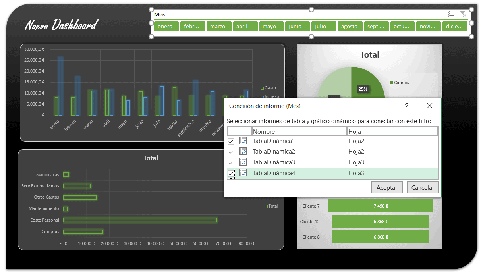Sort by the Nombre column header
The height and width of the screenshot is (272, 481).
[299, 131]
